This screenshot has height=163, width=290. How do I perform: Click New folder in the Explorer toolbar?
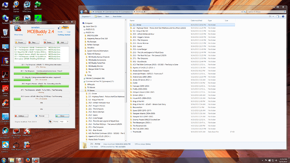point(117,16)
